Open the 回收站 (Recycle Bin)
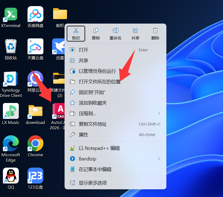The height and width of the screenshot is (197, 223). 11,46
